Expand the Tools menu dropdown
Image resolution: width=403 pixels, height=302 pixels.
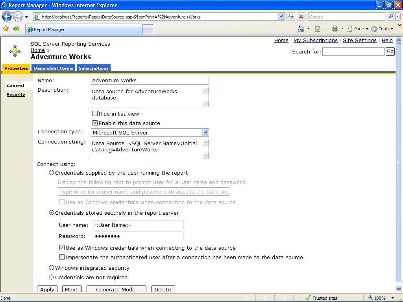point(382,29)
